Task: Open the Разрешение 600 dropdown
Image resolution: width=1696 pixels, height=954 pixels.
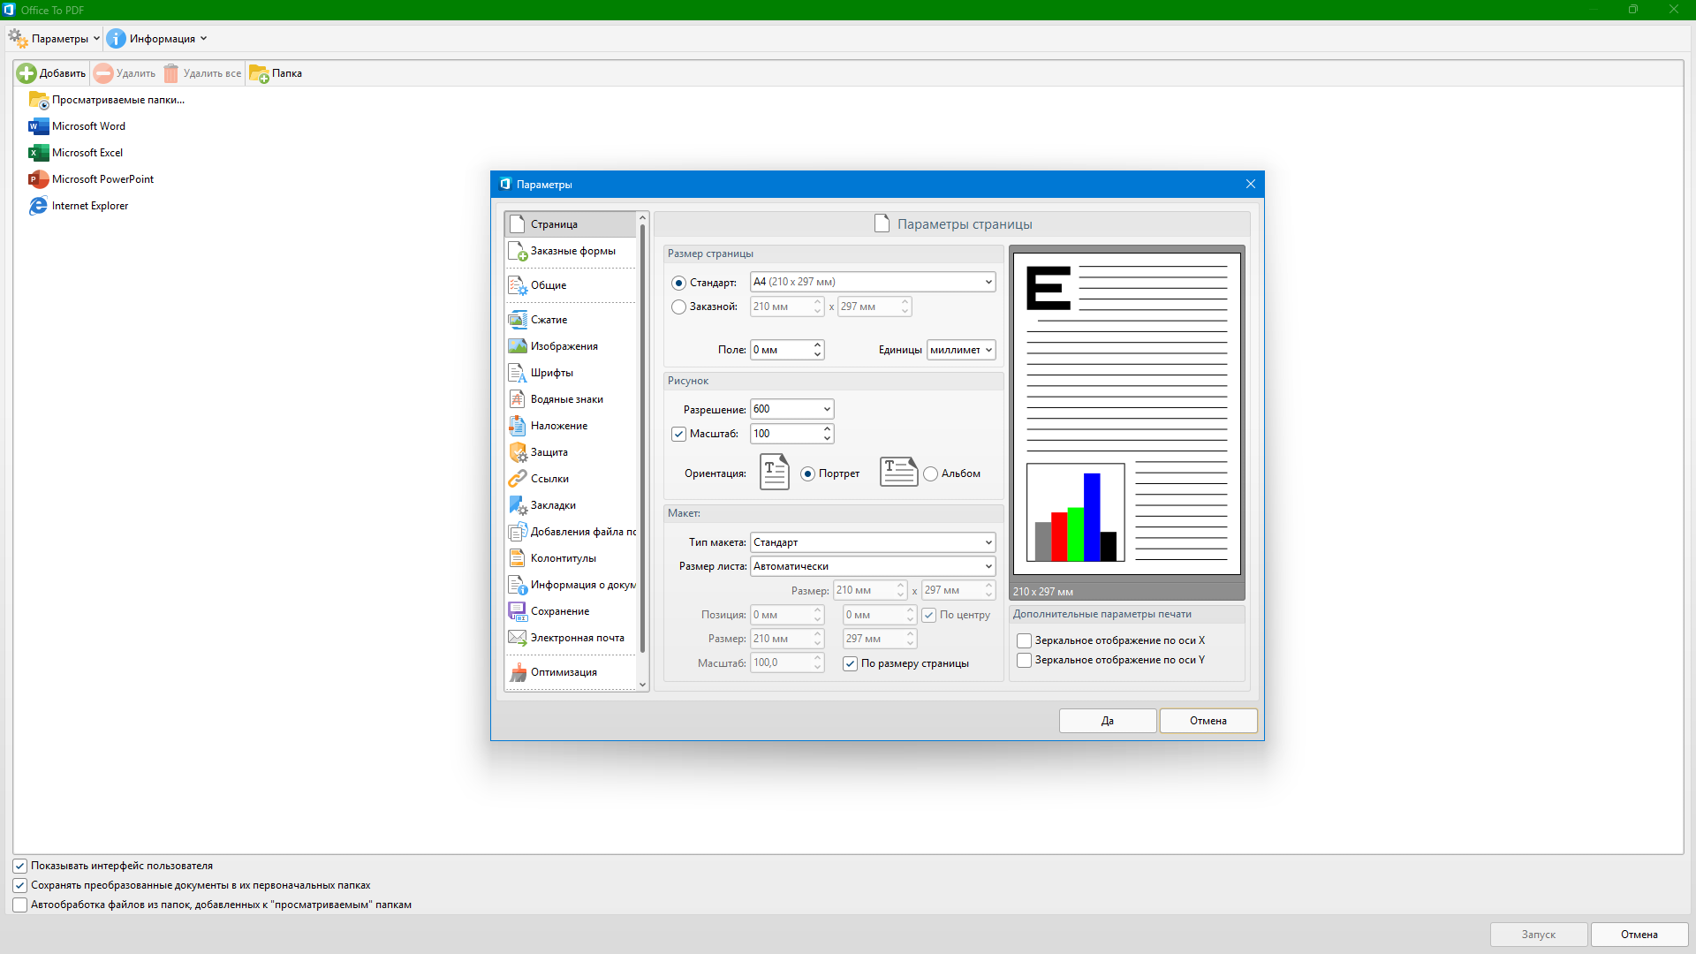Action: coord(827,409)
